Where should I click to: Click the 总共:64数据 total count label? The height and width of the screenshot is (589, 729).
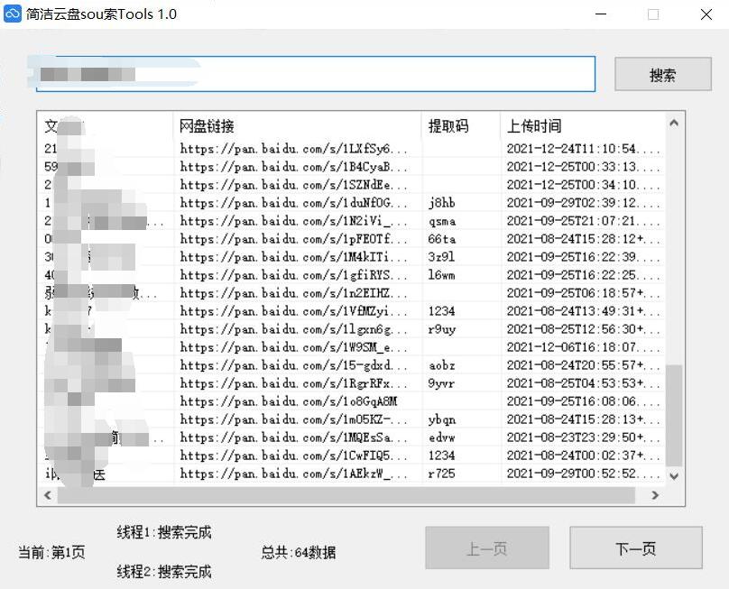[x=298, y=552]
